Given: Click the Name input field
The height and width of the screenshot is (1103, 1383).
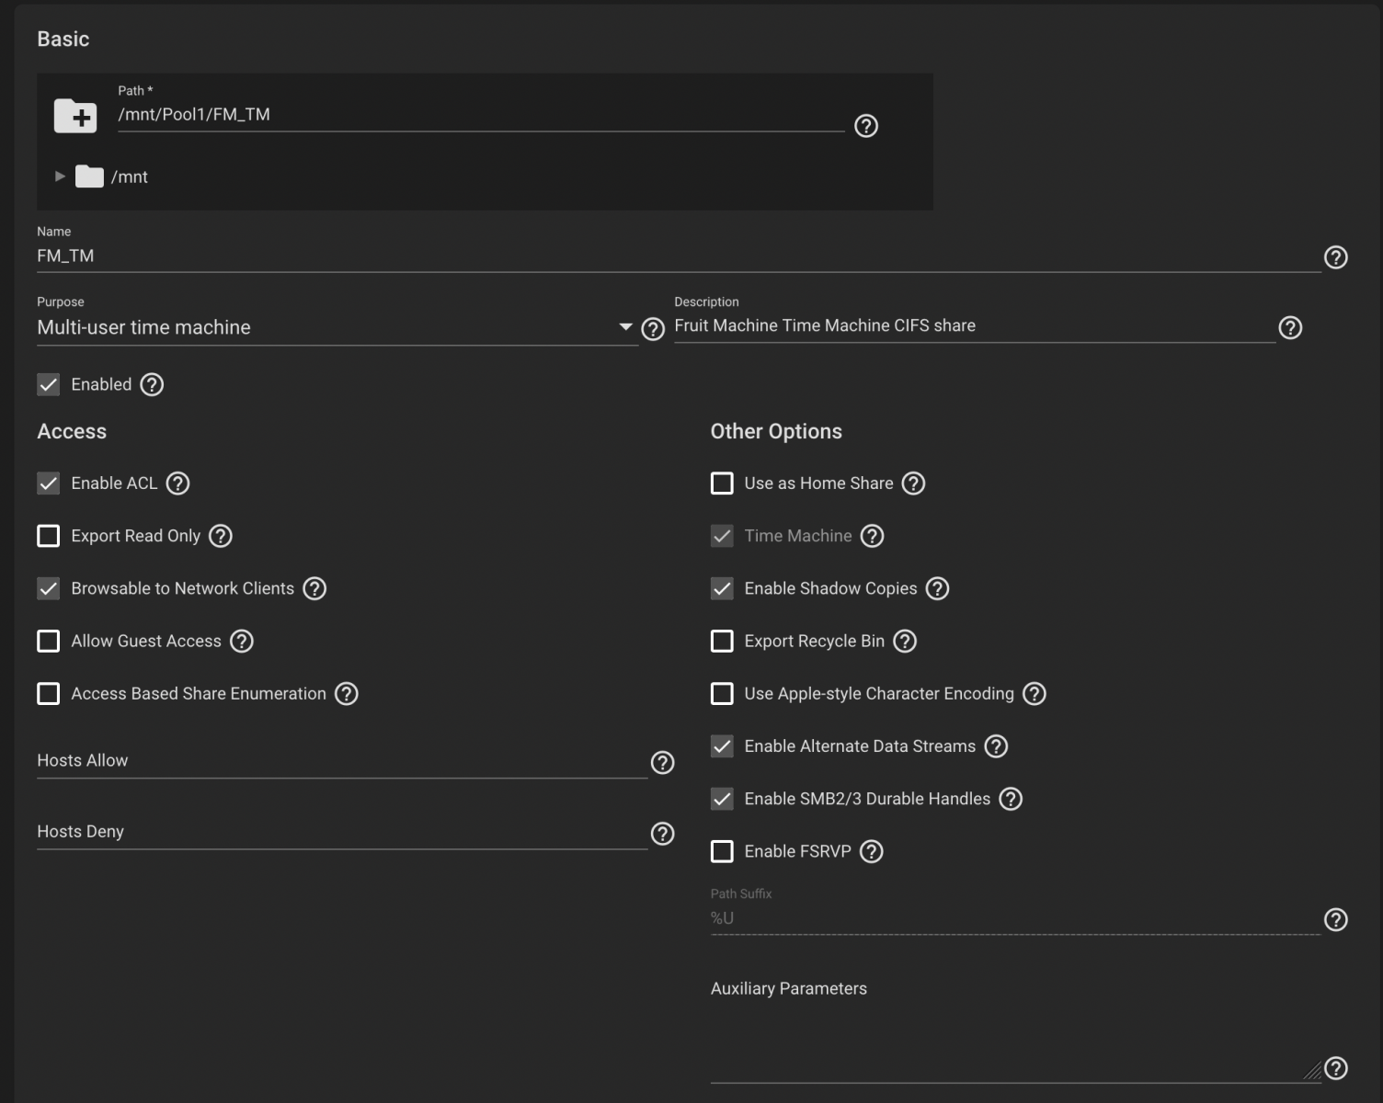Looking at the screenshot, I should (679, 256).
